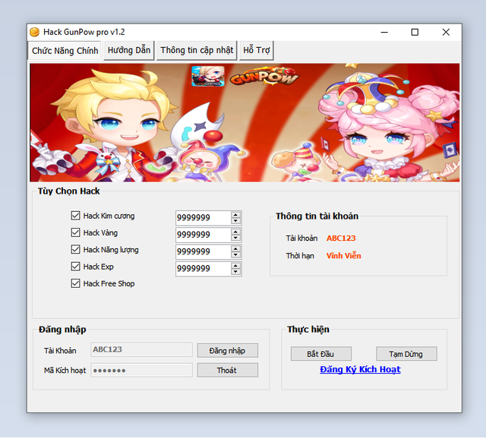Viewport: 486px width, 439px height.
Task: Start the hack with Bắt Đầu button
Action: point(319,354)
